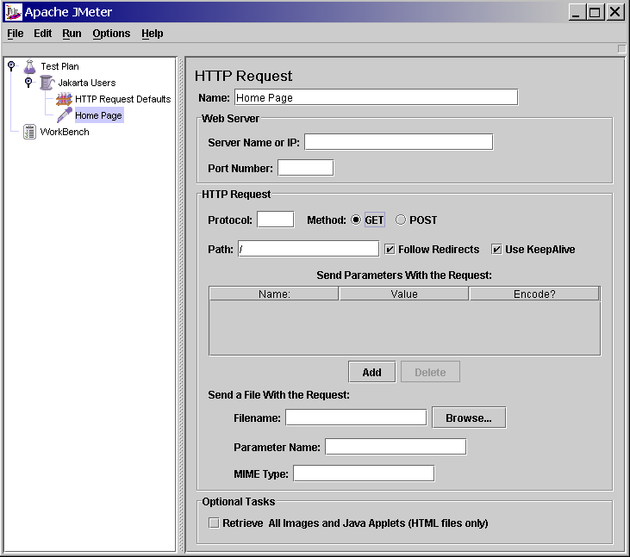The width and height of the screenshot is (630, 557).
Task: Click the WorkBench clipboard icon
Action: (29, 132)
